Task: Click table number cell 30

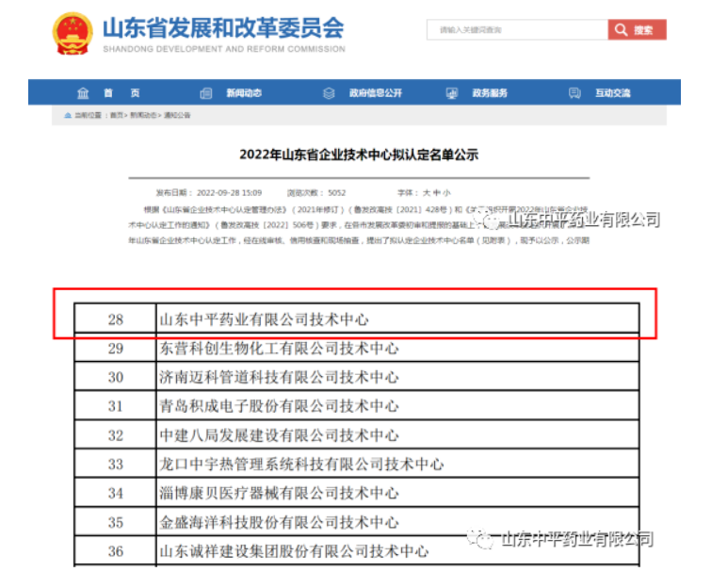Action: [116, 378]
